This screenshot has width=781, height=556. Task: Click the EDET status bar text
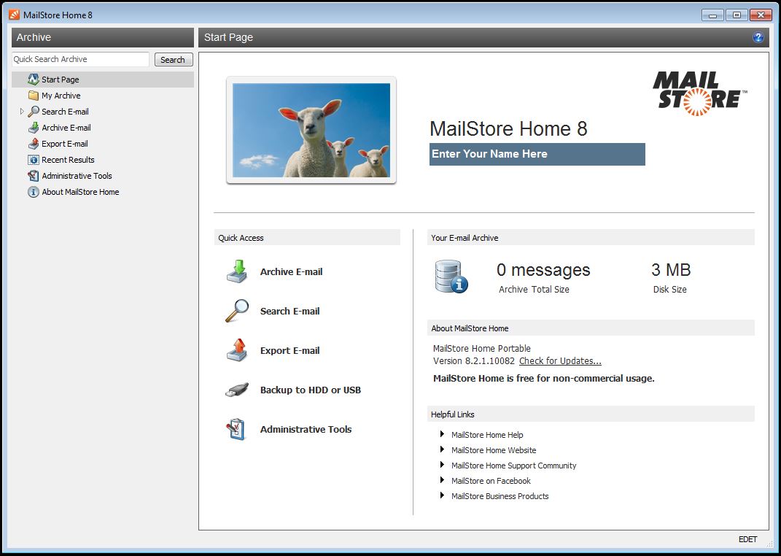[x=747, y=539]
